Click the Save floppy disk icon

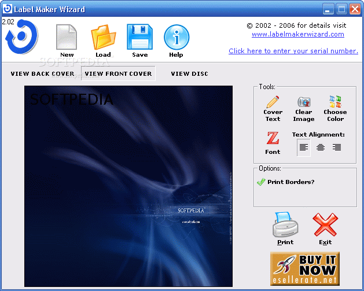139,36
